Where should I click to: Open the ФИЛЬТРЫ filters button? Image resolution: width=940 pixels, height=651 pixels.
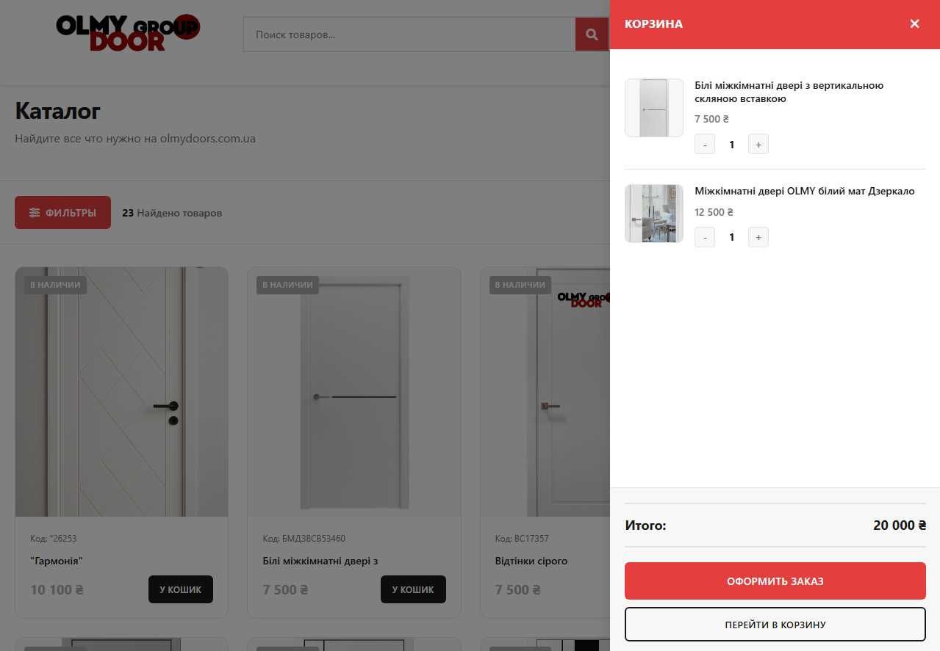click(x=62, y=213)
